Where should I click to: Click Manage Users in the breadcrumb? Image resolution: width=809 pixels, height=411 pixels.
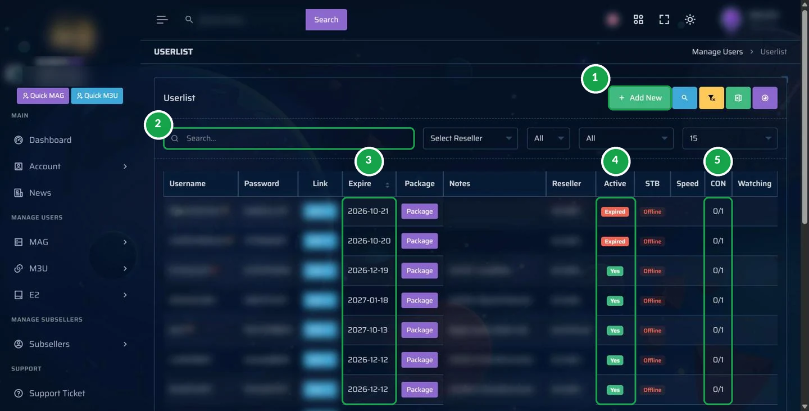tap(717, 52)
